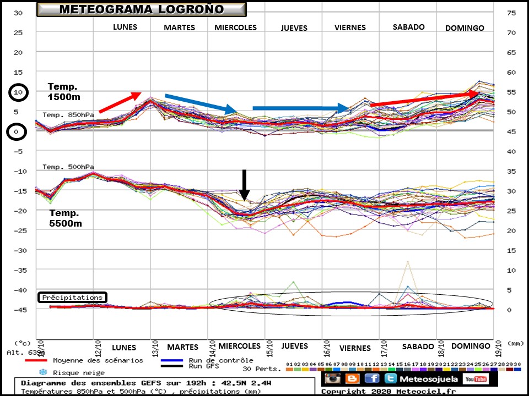Image resolution: width=529 pixels, height=396 pixels.
Task: Click the orange swatch under perturbation 01
Action: (289, 370)
